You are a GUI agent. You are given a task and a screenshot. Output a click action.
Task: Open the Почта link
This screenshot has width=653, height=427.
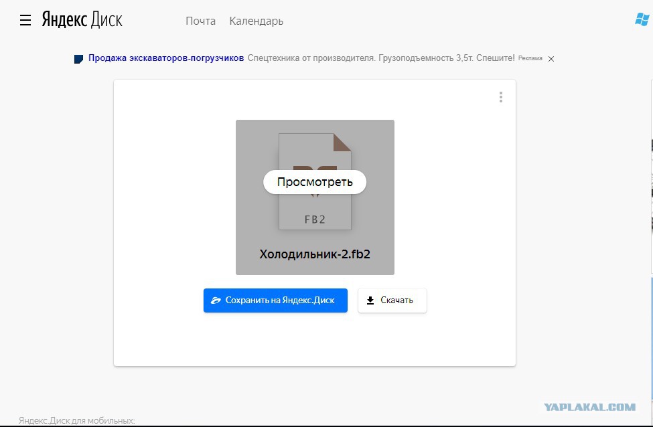pos(201,21)
